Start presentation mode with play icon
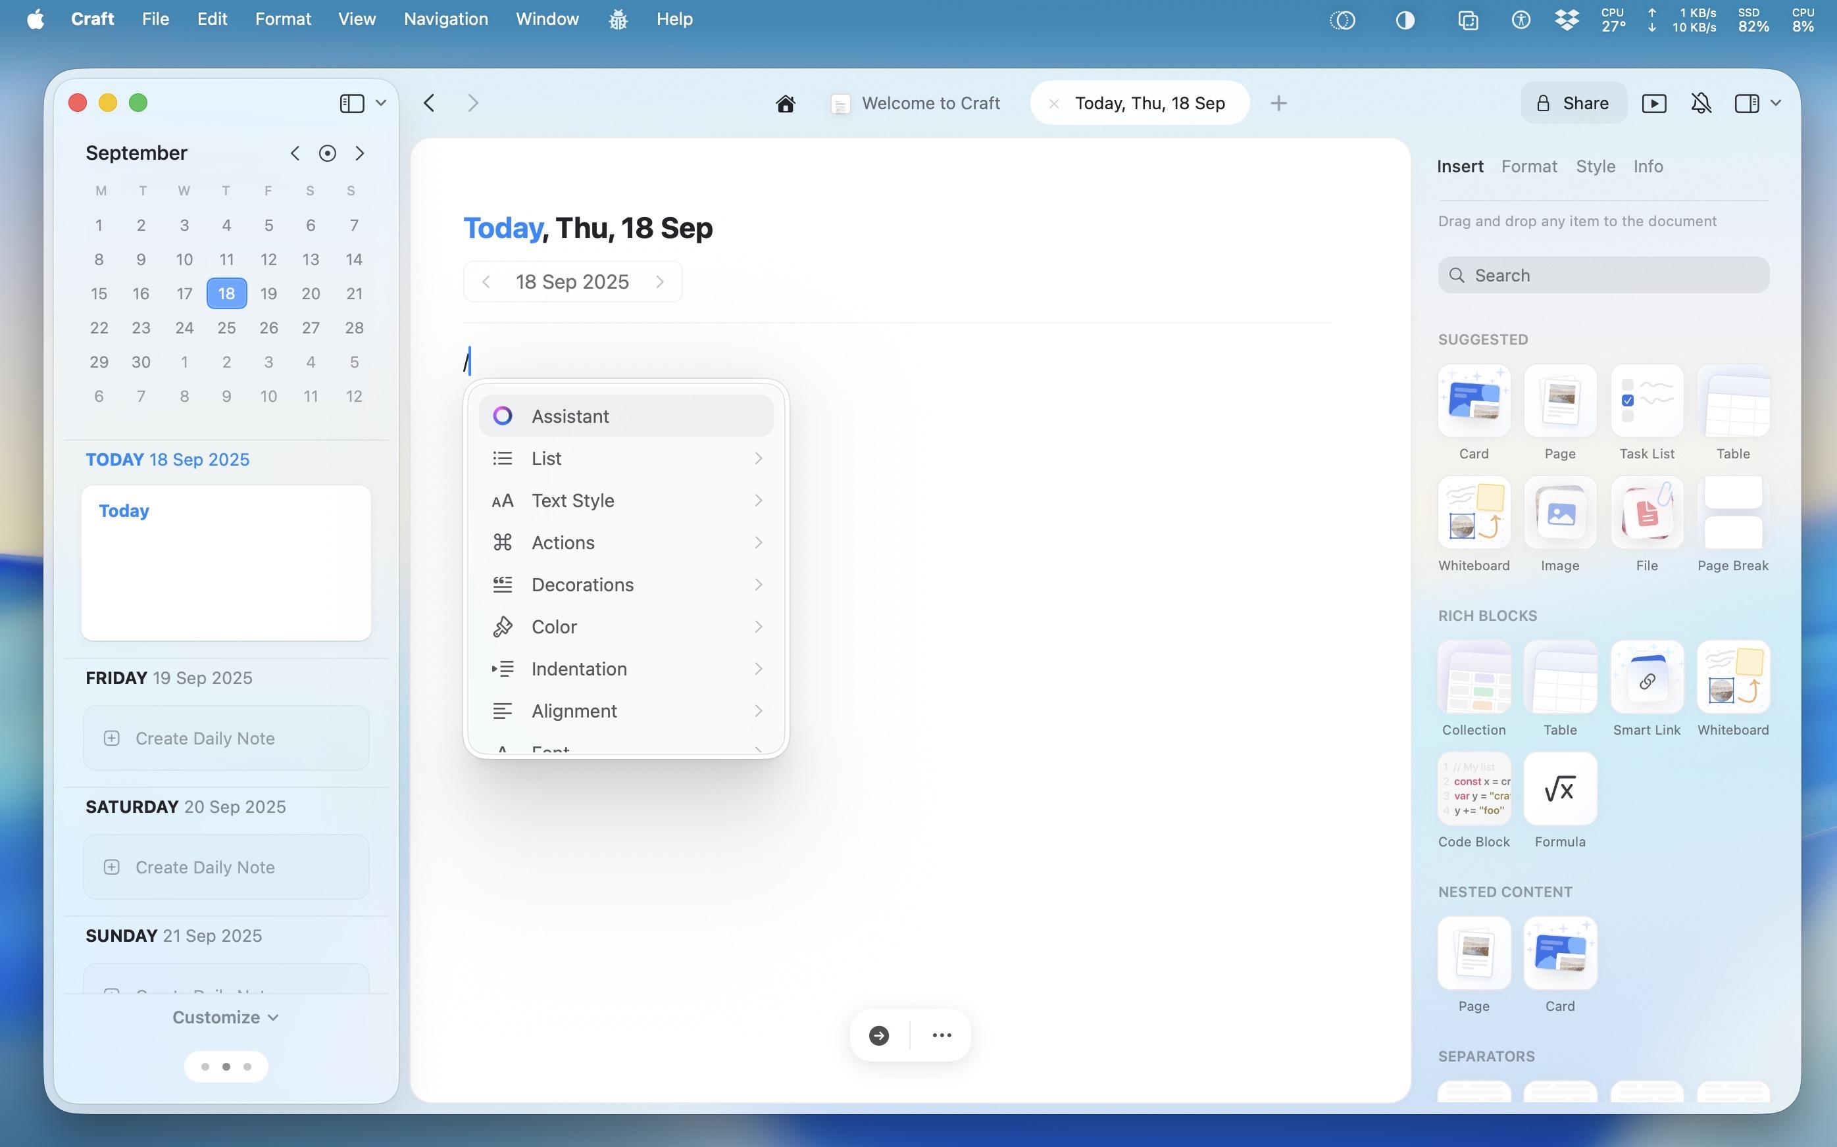The height and width of the screenshot is (1147, 1837). 1654,103
